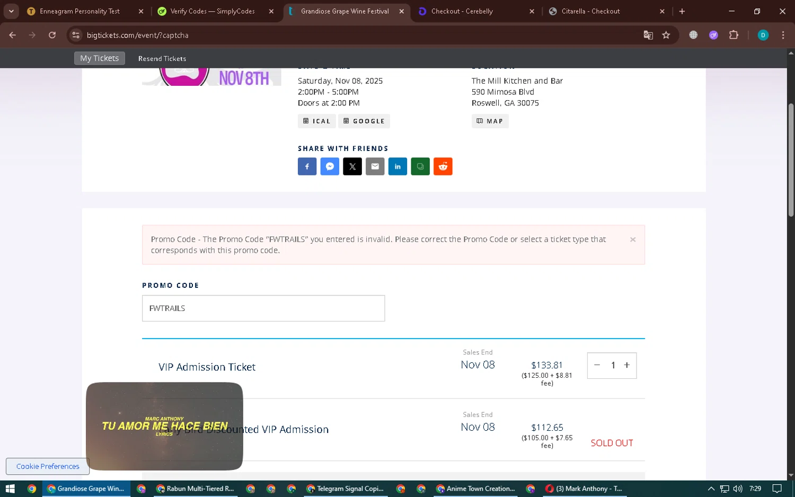Add event to iCal calendar
Viewport: 795px width, 497px height.
click(x=317, y=121)
